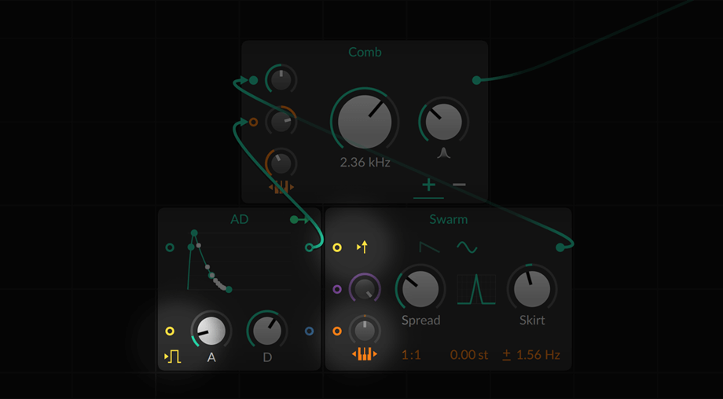
Task: Select the sawtooth waveform in Swarm
Action: [429, 247]
